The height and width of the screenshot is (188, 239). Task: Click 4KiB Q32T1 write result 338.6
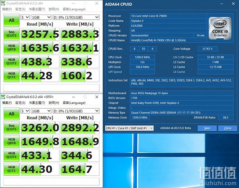80,62
